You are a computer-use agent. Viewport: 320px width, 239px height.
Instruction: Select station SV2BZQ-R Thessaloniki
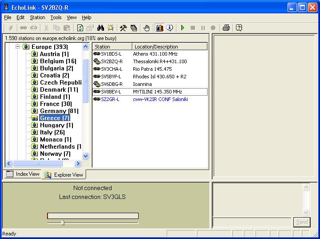click(150, 61)
